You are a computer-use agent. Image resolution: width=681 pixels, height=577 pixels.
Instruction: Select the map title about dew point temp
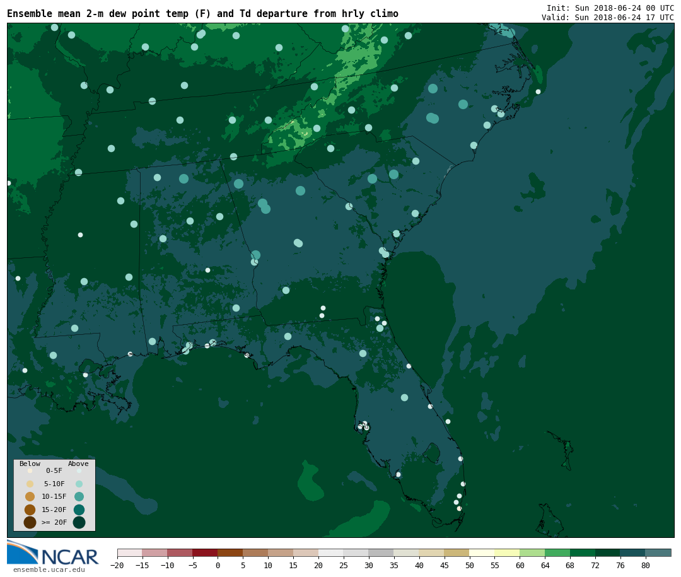(202, 13)
